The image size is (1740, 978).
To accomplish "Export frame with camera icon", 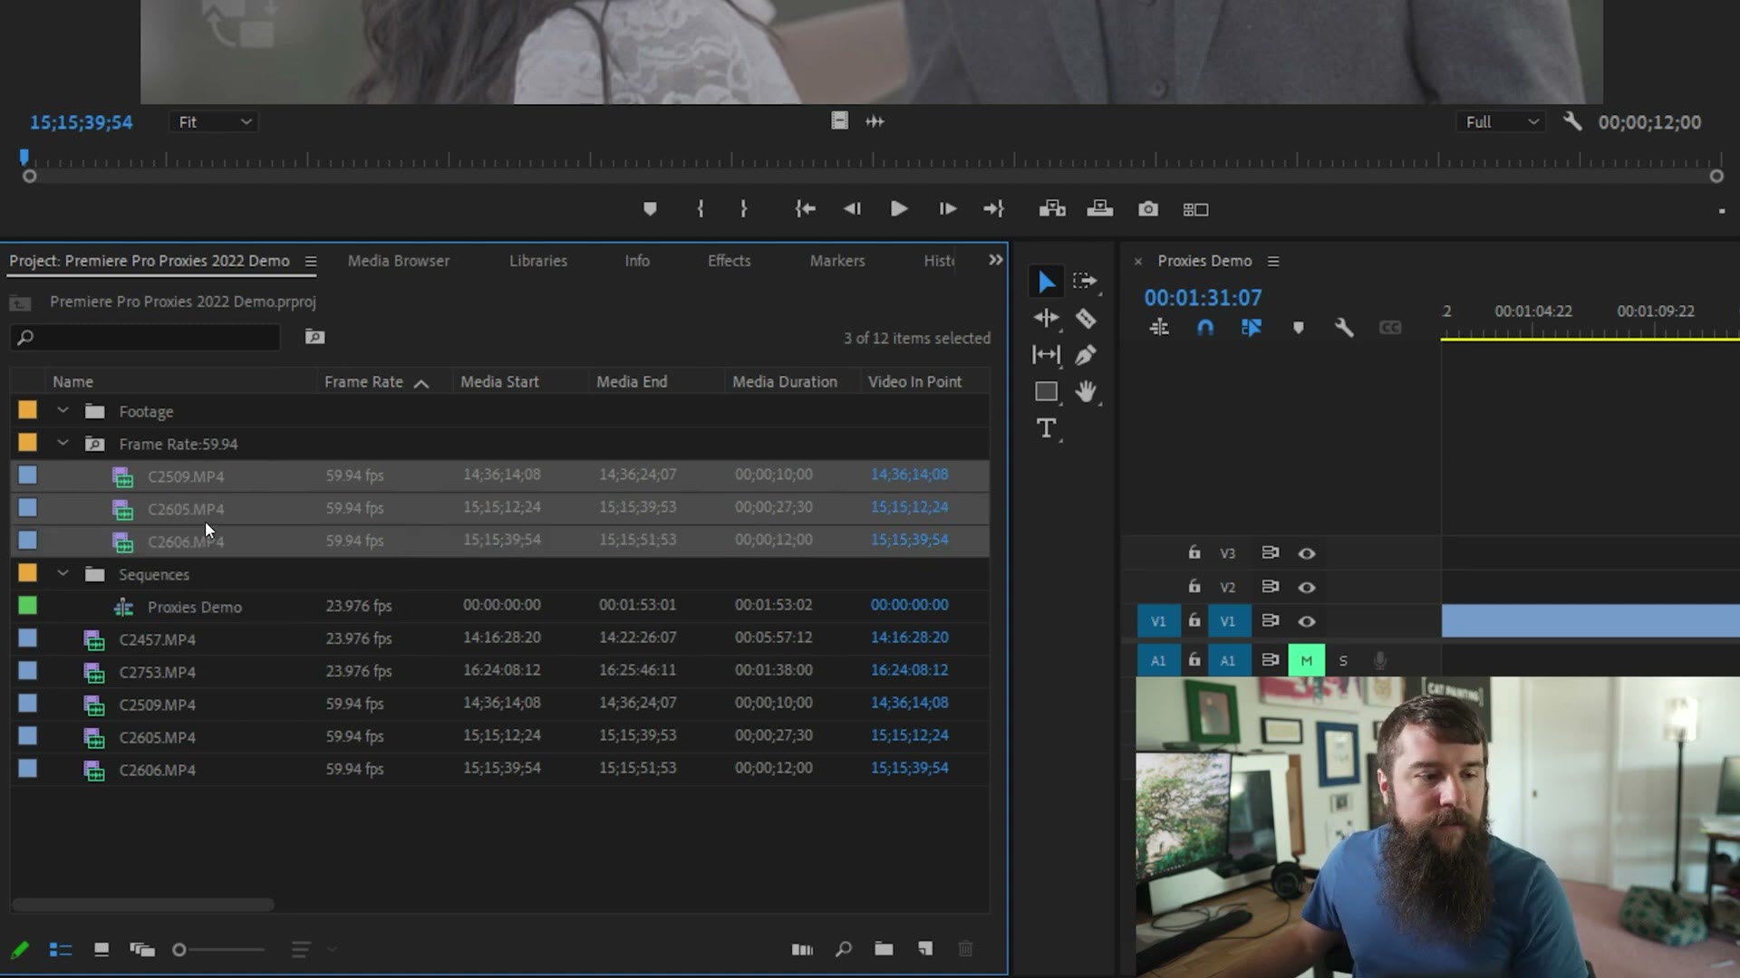I will pos(1148,209).
